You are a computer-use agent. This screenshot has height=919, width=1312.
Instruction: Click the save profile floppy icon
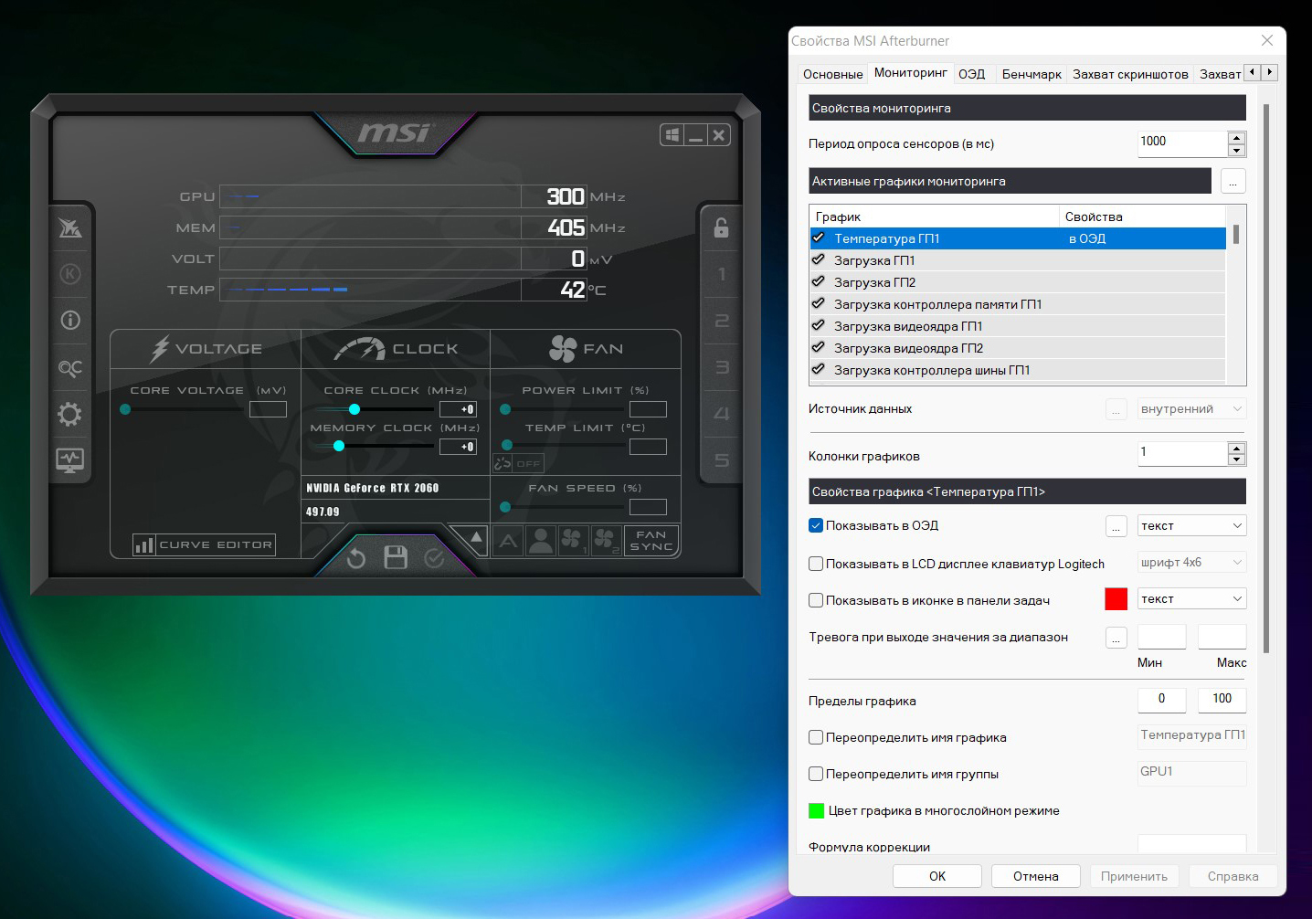click(x=396, y=557)
